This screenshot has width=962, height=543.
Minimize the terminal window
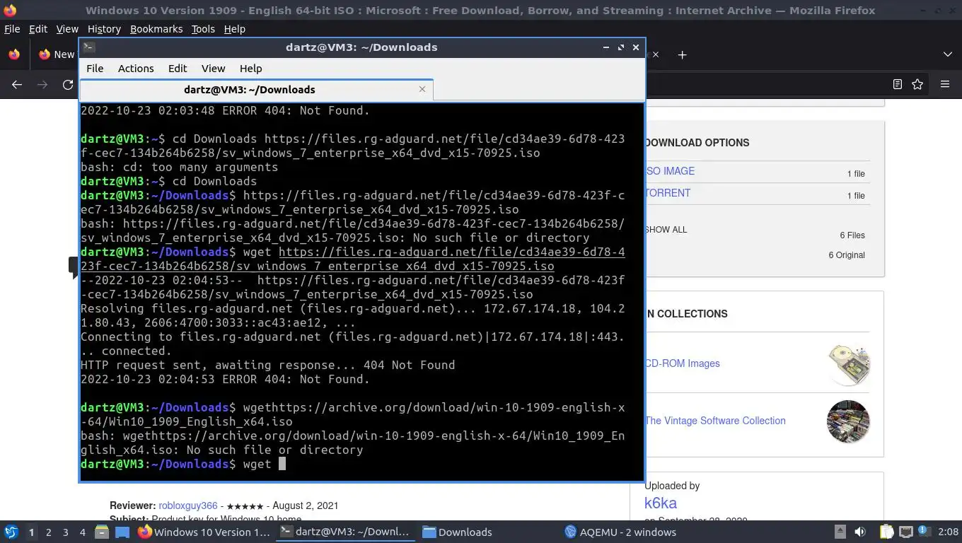[x=605, y=47]
